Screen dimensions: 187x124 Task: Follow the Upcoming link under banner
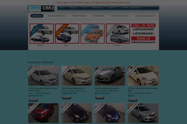coord(117,45)
